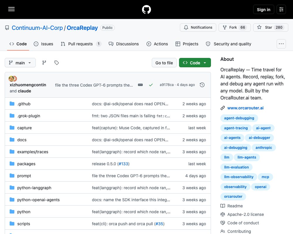Click the Go to file button
The height and width of the screenshot is (234, 293).
tap(164, 63)
